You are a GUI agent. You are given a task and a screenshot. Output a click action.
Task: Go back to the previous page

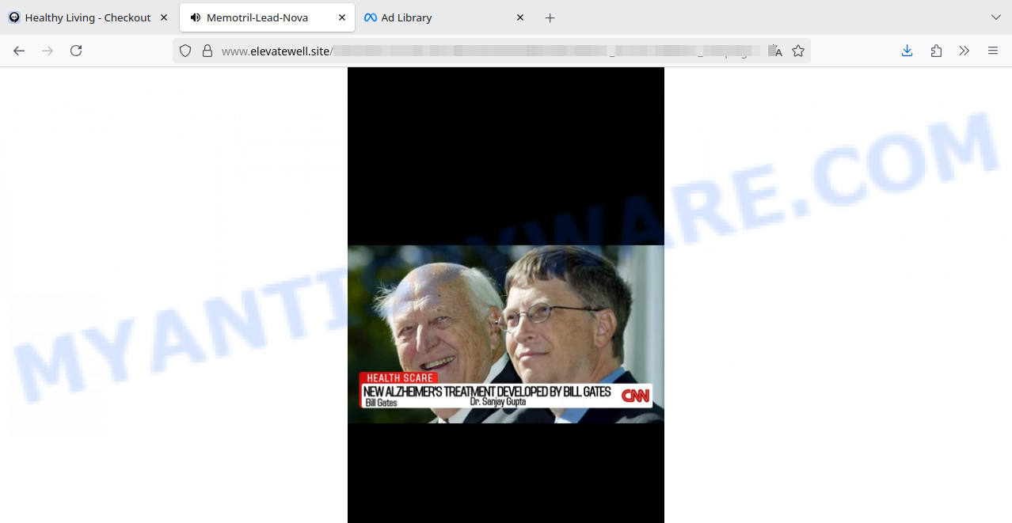pos(19,51)
